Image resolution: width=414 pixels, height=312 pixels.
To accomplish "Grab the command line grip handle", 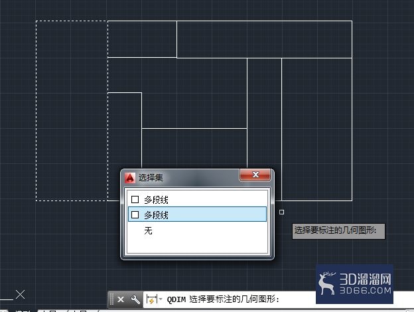I will (x=111, y=299).
